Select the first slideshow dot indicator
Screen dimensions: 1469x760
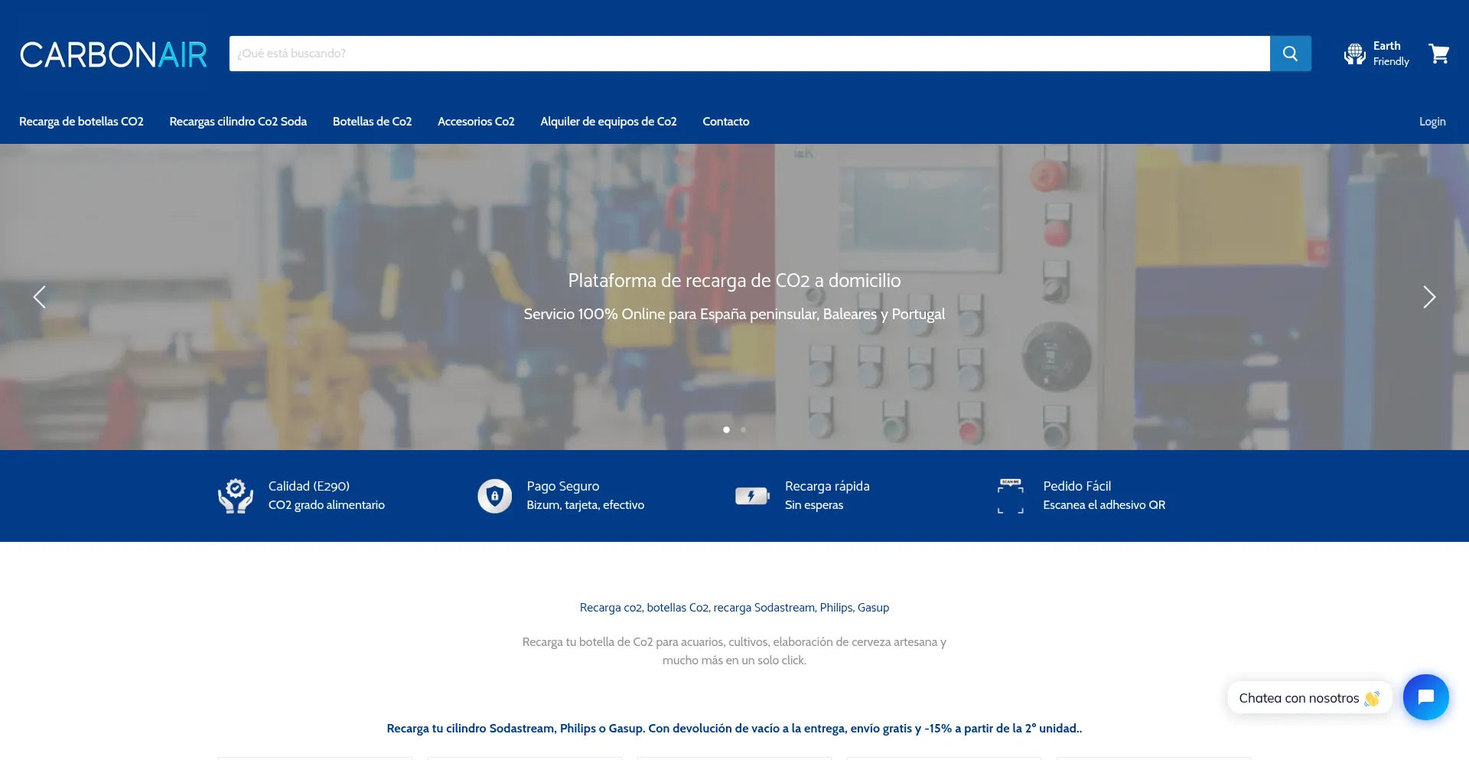coord(726,429)
